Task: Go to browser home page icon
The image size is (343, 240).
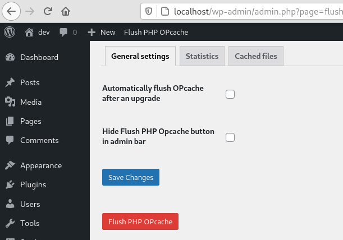Action: [x=66, y=11]
